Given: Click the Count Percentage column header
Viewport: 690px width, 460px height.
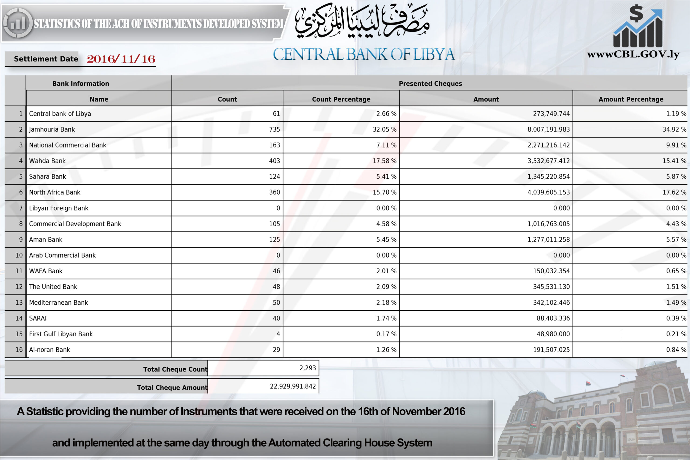Looking at the screenshot, I should click(341, 99).
